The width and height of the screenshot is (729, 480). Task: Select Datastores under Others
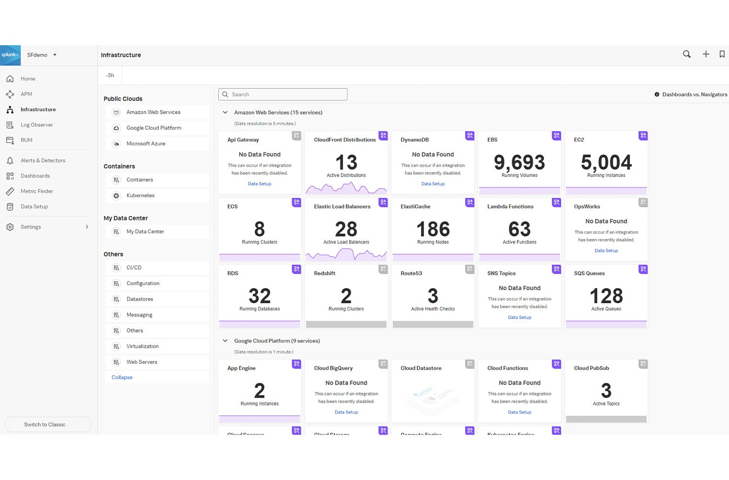(x=157, y=299)
